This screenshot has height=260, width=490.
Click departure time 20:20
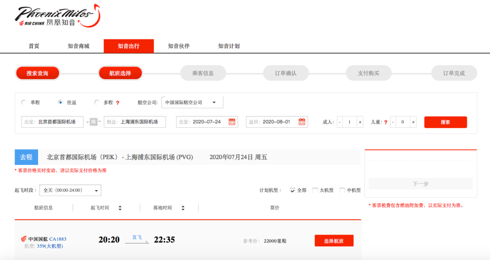pos(109,240)
